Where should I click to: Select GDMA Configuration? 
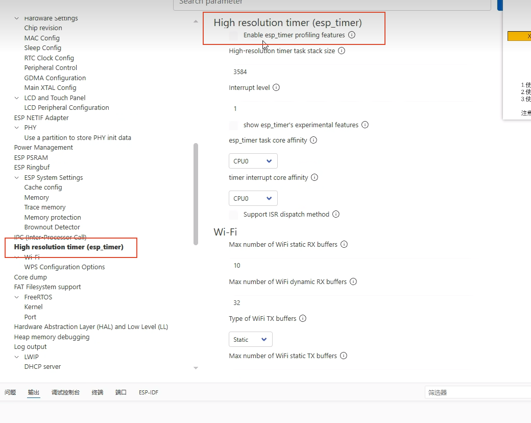click(55, 78)
